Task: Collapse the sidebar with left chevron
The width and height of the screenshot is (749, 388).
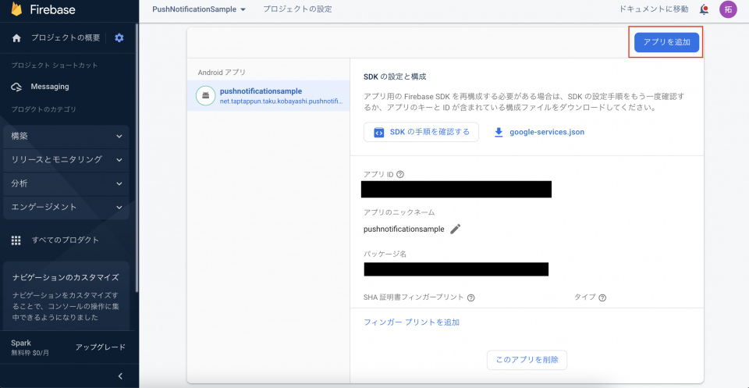Action: click(120, 376)
